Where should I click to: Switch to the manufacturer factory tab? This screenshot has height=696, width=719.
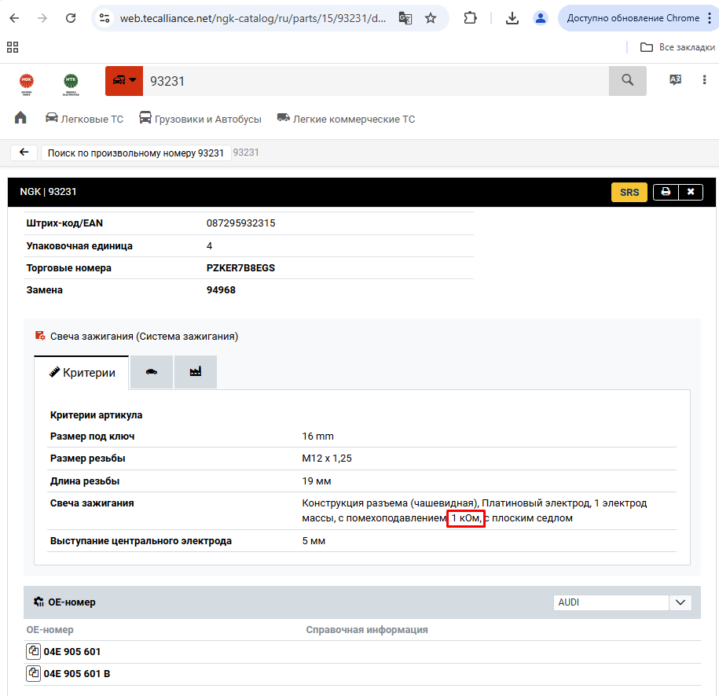[196, 372]
